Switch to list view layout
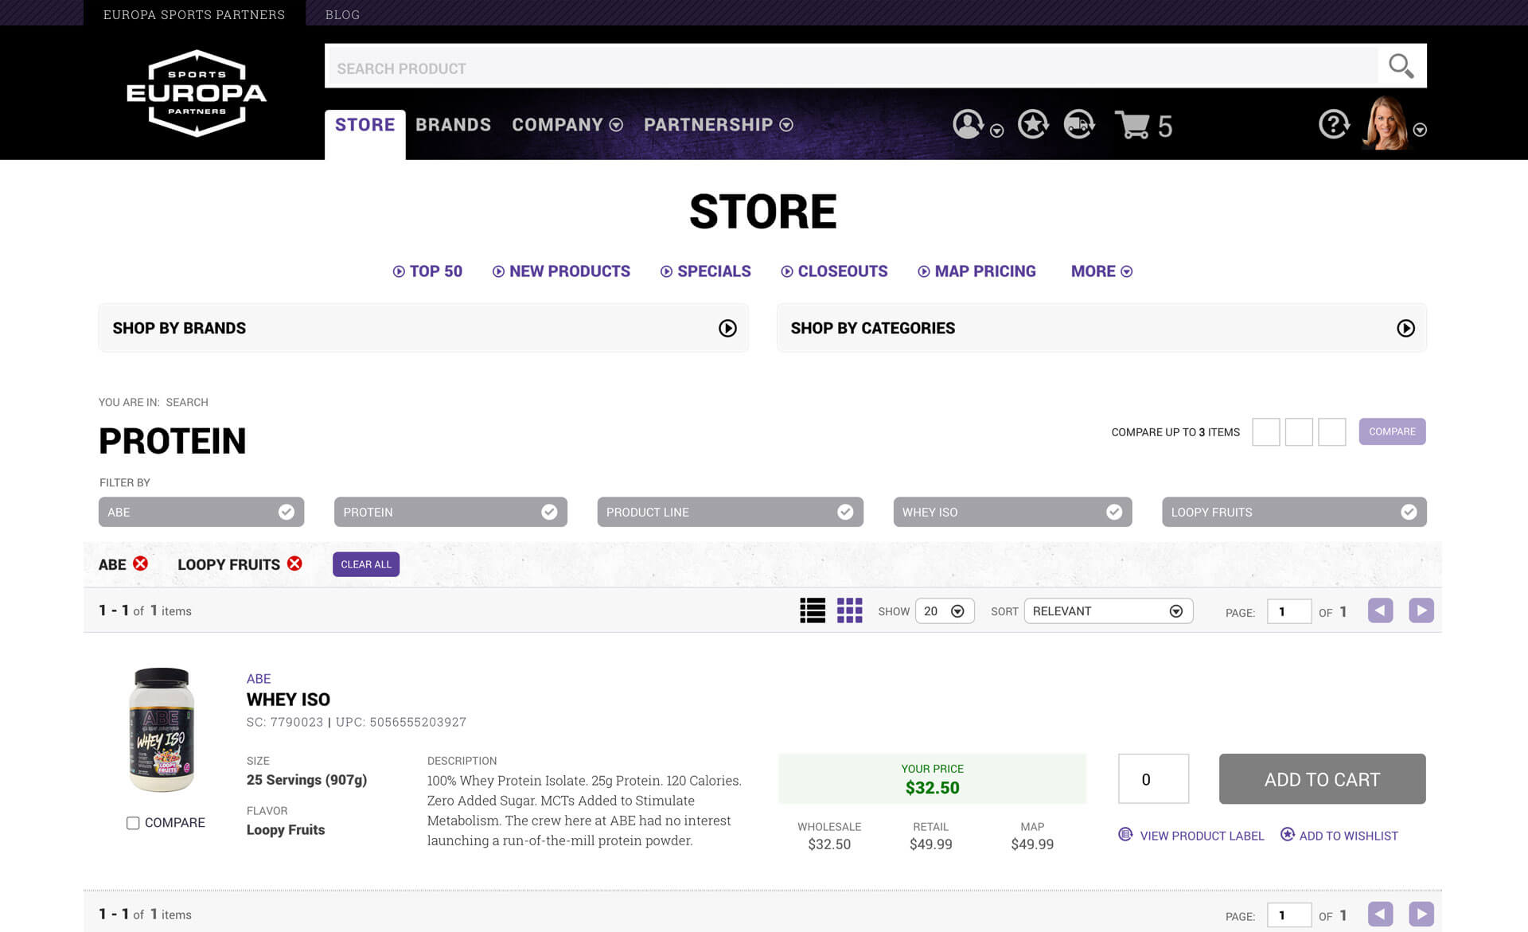Screen dimensions: 1528x932 point(813,610)
